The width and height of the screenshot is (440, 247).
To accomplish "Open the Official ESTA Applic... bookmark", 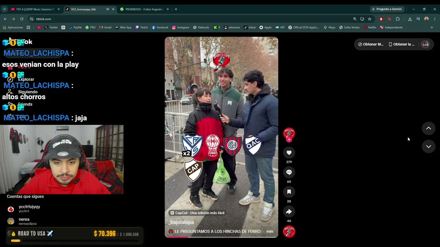I will (304, 27).
